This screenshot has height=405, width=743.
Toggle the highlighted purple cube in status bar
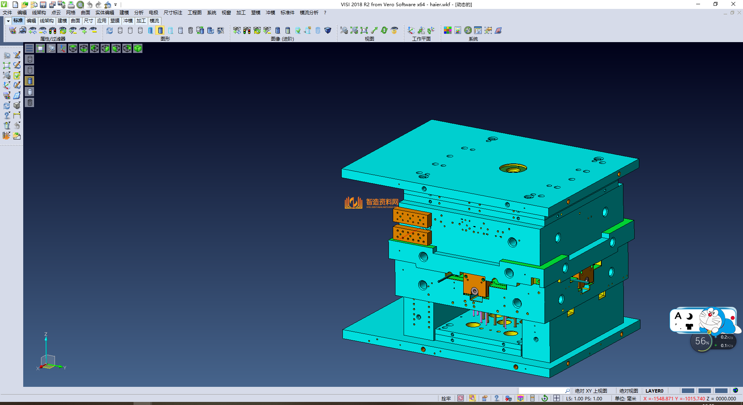coord(520,398)
